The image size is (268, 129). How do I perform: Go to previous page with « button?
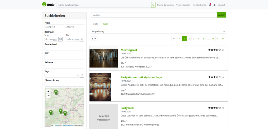coord(179,39)
